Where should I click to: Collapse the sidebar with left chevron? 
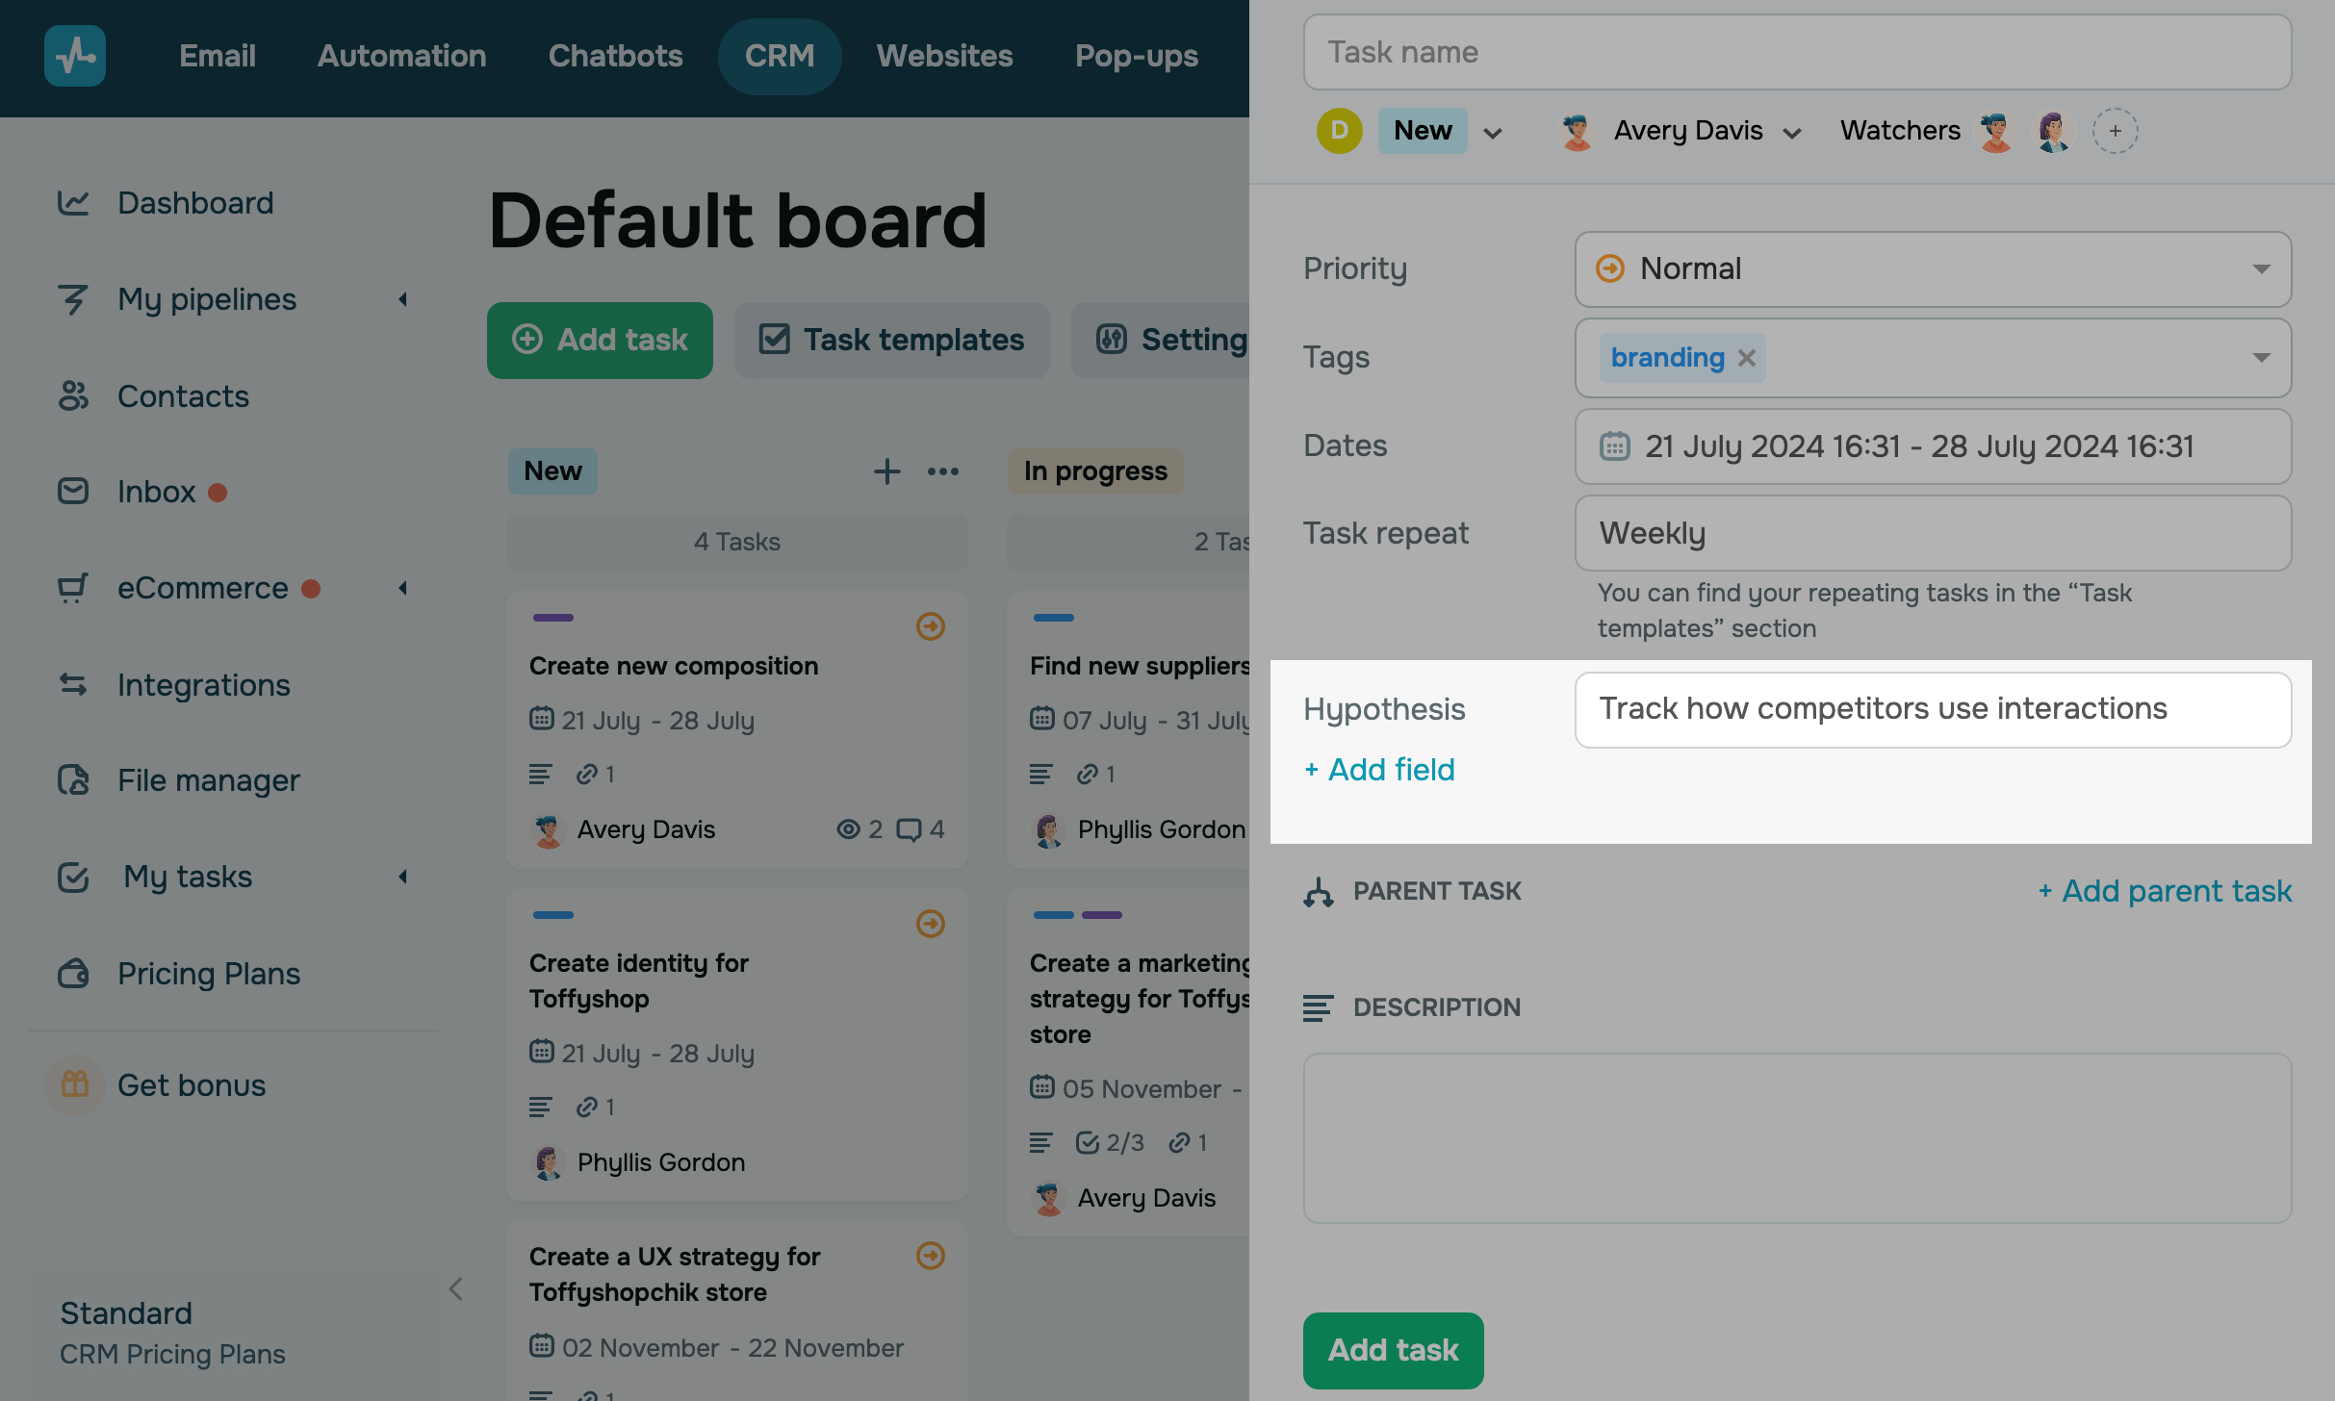tap(456, 1289)
